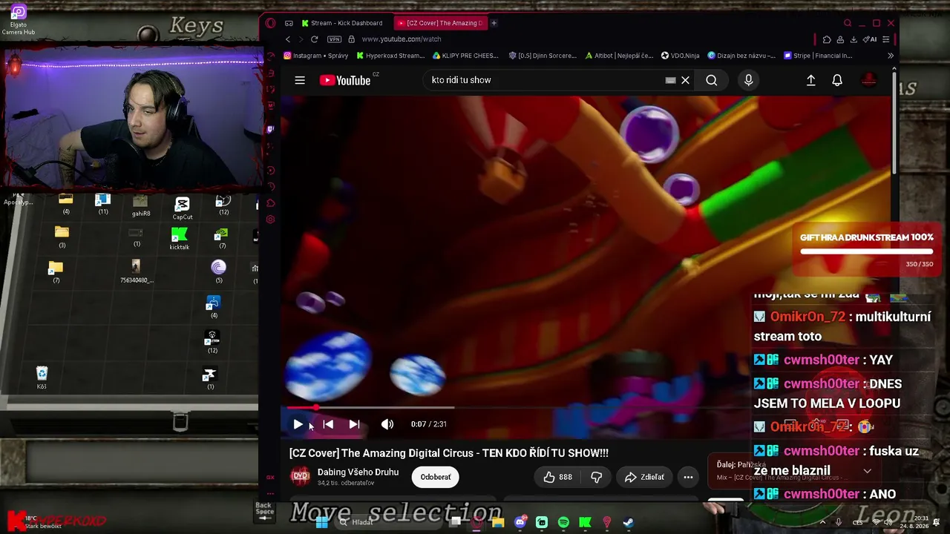The height and width of the screenshot is (534, 950).
Task: Open the 756340480 image file on desktop
Action: point(135,271)
